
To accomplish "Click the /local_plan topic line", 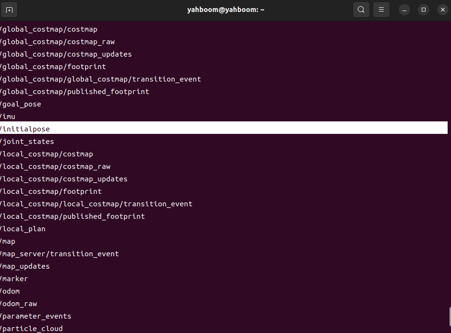I will [x=23, y=229].
